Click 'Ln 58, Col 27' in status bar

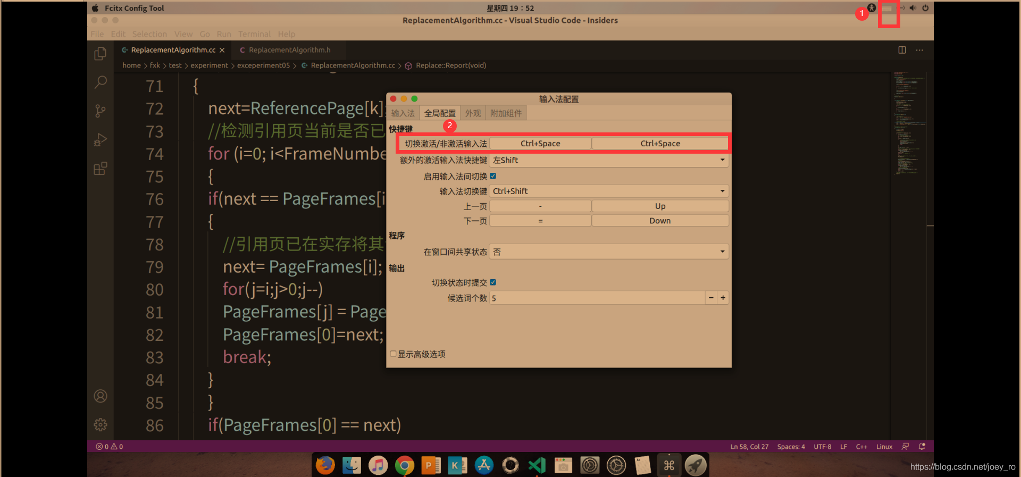(x=749, y=447)
